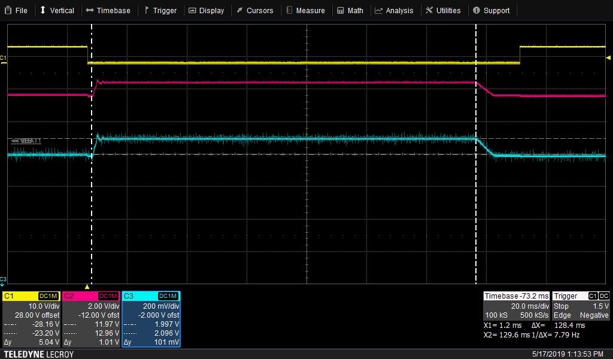Viewport: 613px width, 359px height.
Task: Click the C1 channel descriptor box
Action: tap(31, 319)
